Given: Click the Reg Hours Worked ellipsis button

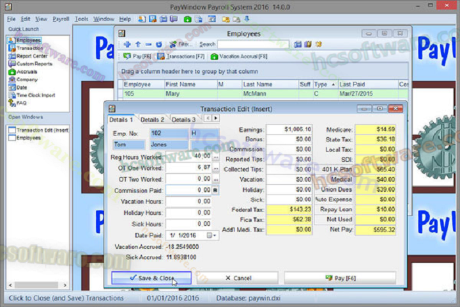Looking at the screenshot, I should [x=216, y=157].
